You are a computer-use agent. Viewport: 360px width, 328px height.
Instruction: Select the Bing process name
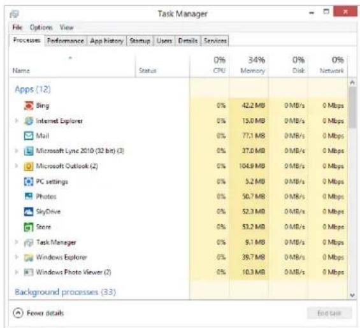[43, 106]
